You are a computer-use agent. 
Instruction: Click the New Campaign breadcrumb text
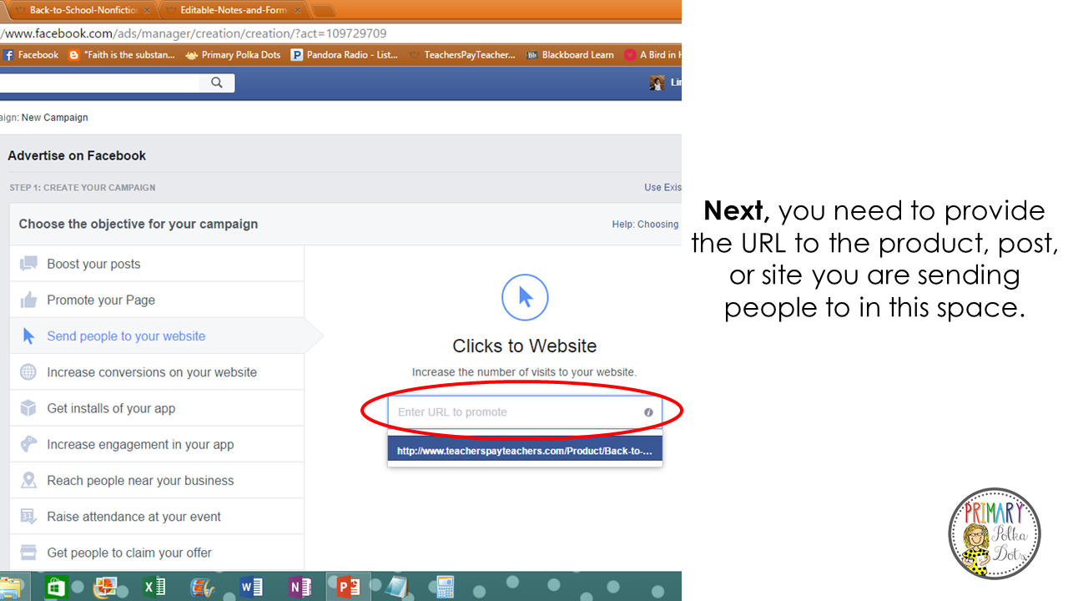coord(54,118)
